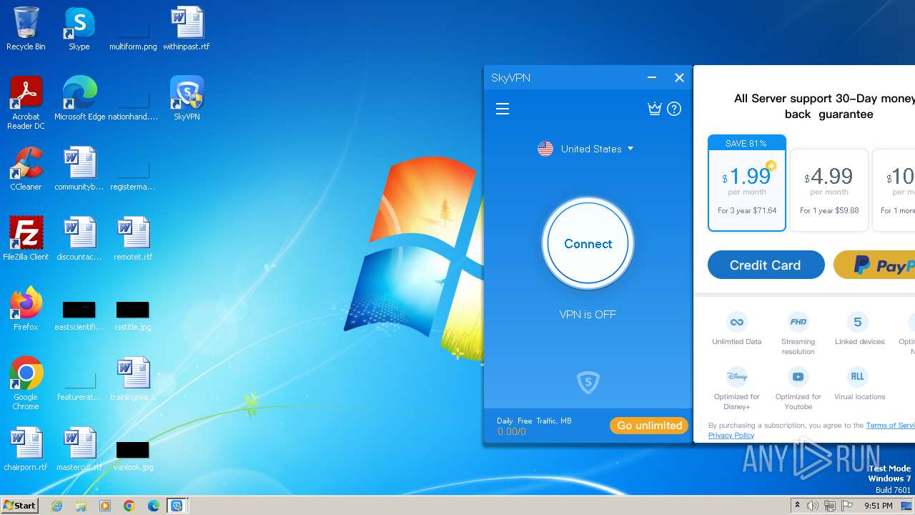Open Internet Explorer from the taskbar
Viewport: 915px width, 515px height.
tap(57, 506)
